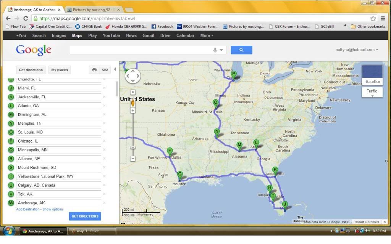The width and height of the screenshot is (391, 244).
Task: Open the voice search dropdown arrow
Action: [x=221, y=50]
